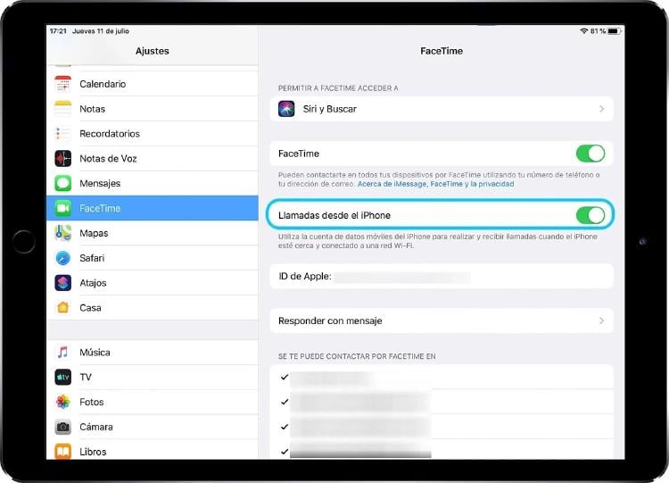Image resolution: width=669 pixels, height=483 pixels.
Task: Tap the Fotos flower icon
Action: coord(63,402)
